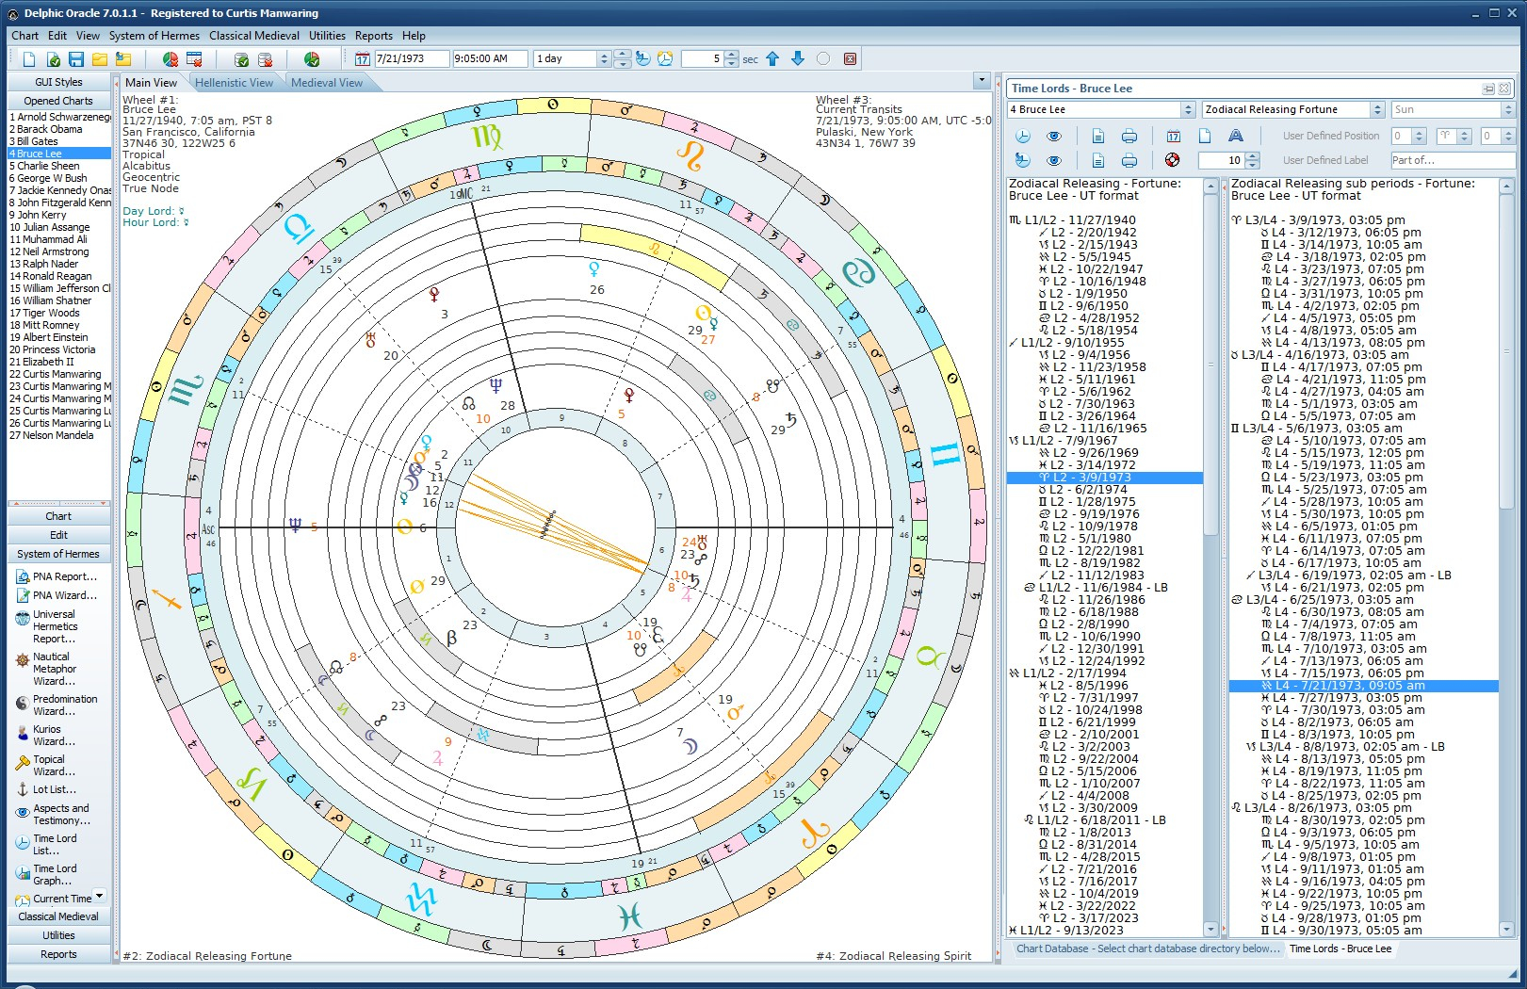The height and width of the screenshot is (989, 1527).
Task: Open chart folder icon in main toolbar
Action: click(100, 59)
